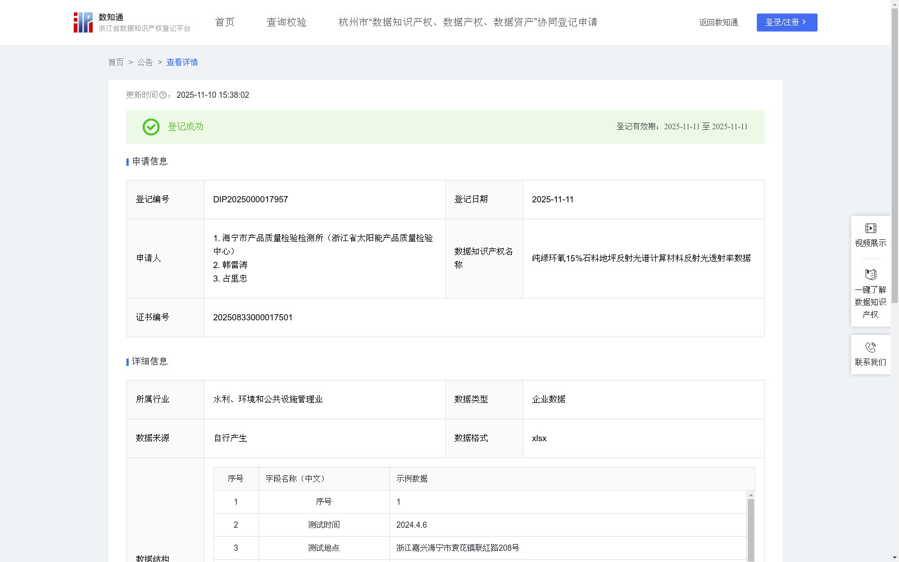Click the 申请信息 section heading
Viewport: 899px width, 562px height.
pos(150,162)
